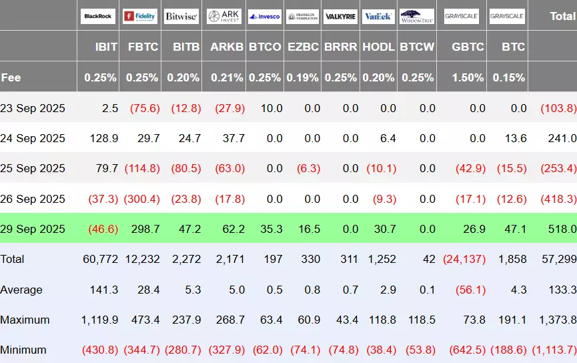Screen dimensions: 577x363
Task: Select the Valkyrie logo
Action: point(340,16)
